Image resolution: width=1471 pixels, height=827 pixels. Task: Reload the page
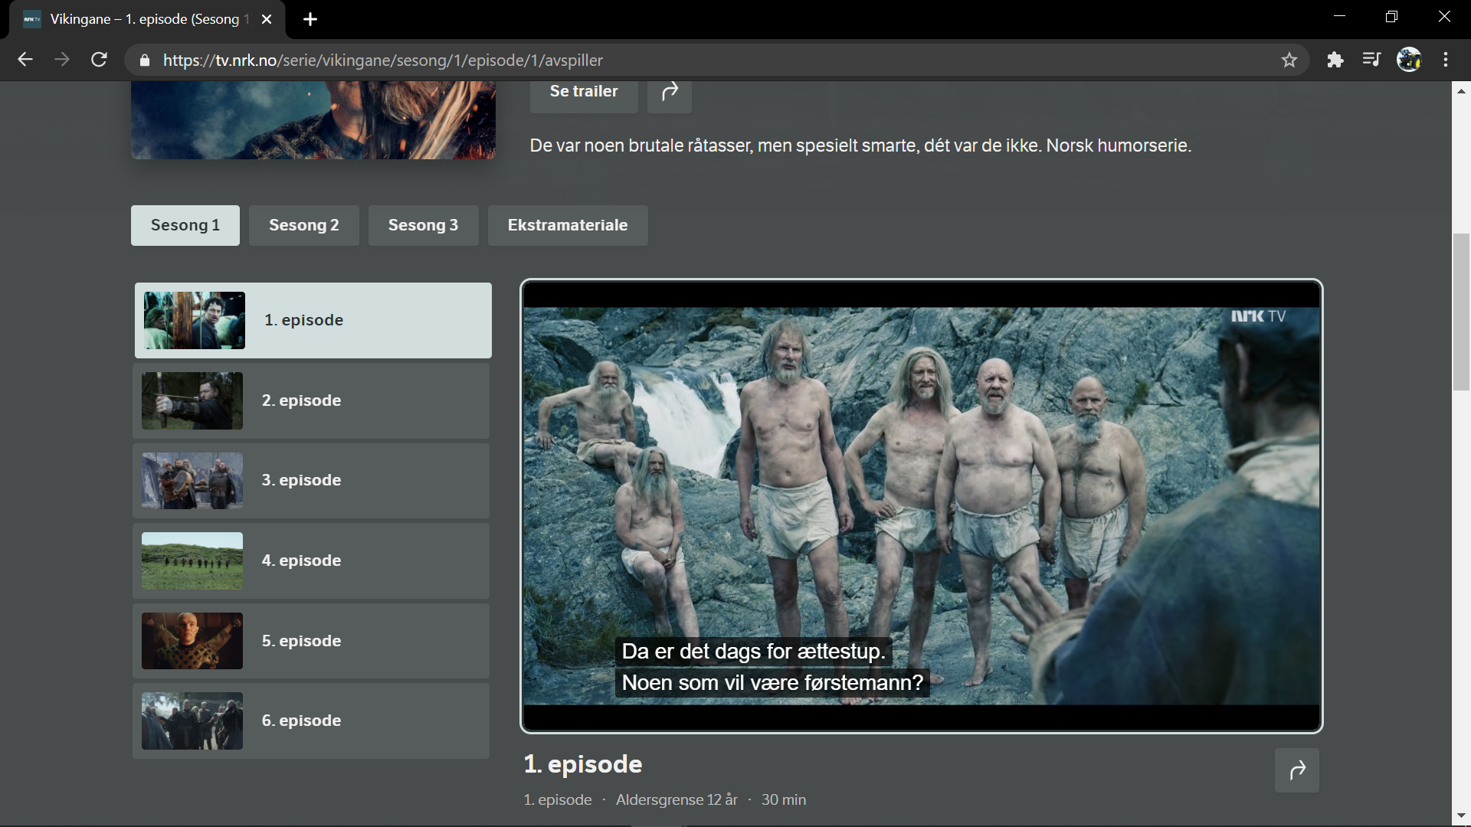coord(99,60)
